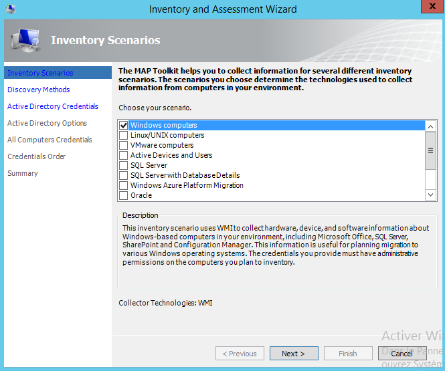This screenshot has width=445, height=371.
Task: Go to the Discovery Methods step
Action: click(38, 90)
